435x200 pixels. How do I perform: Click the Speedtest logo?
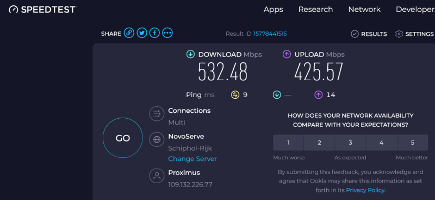pyautogui.click(x=42, y=10)
